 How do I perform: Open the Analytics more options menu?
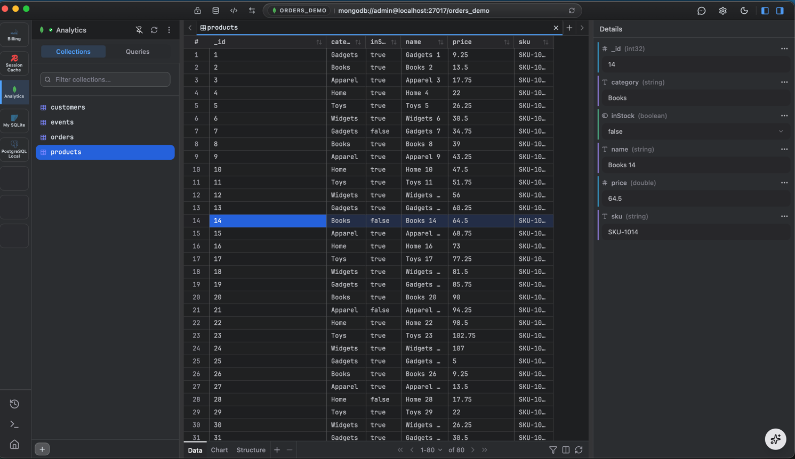tap(169, 30)
